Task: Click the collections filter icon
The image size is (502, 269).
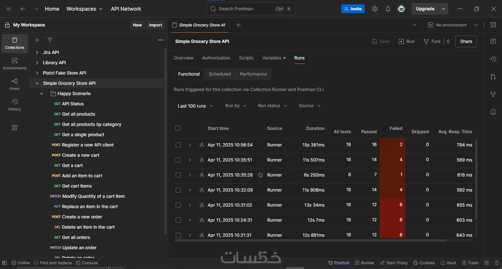Action: 50,40
